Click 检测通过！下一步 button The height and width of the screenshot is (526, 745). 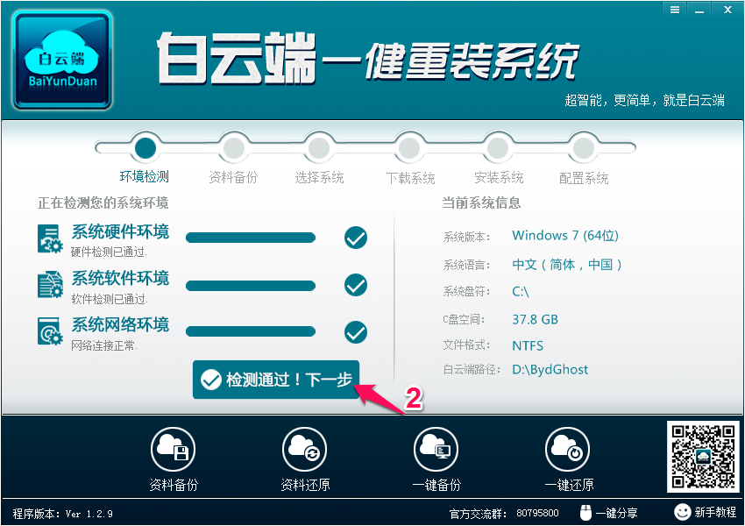coord(276,380)
